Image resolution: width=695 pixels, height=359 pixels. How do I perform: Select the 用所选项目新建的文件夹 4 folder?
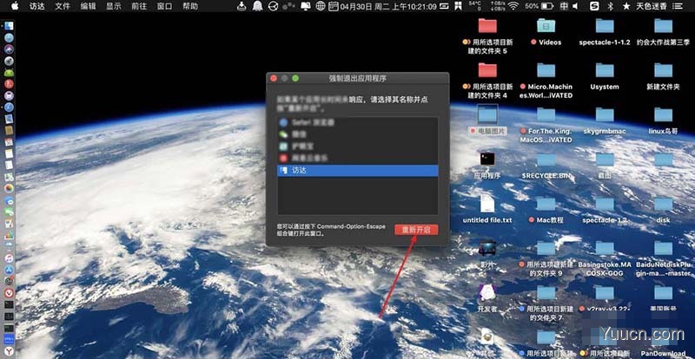[487, 81]
